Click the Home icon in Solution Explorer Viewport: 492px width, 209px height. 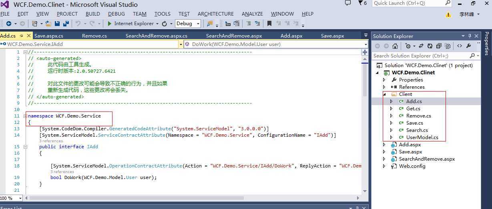395,46
